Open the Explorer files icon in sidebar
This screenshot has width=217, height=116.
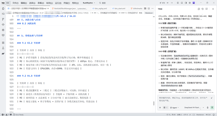coord(3,8)
